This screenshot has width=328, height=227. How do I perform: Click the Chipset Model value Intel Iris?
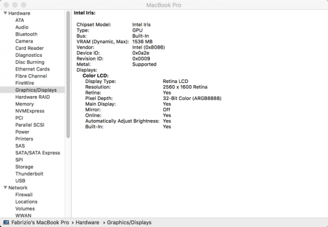(x=142, y=25)
